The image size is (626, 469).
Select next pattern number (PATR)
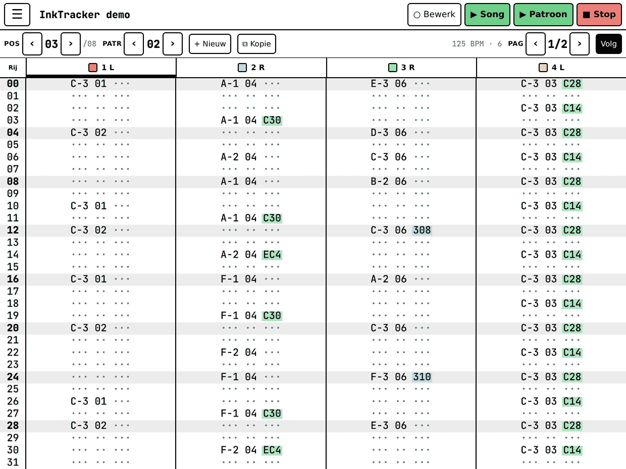(173, 44)
